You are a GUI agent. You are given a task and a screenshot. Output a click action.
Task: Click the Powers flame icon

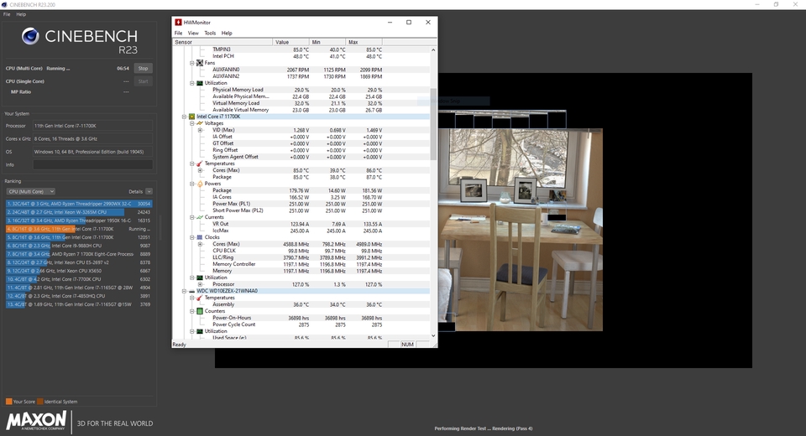tap(199, 184)
